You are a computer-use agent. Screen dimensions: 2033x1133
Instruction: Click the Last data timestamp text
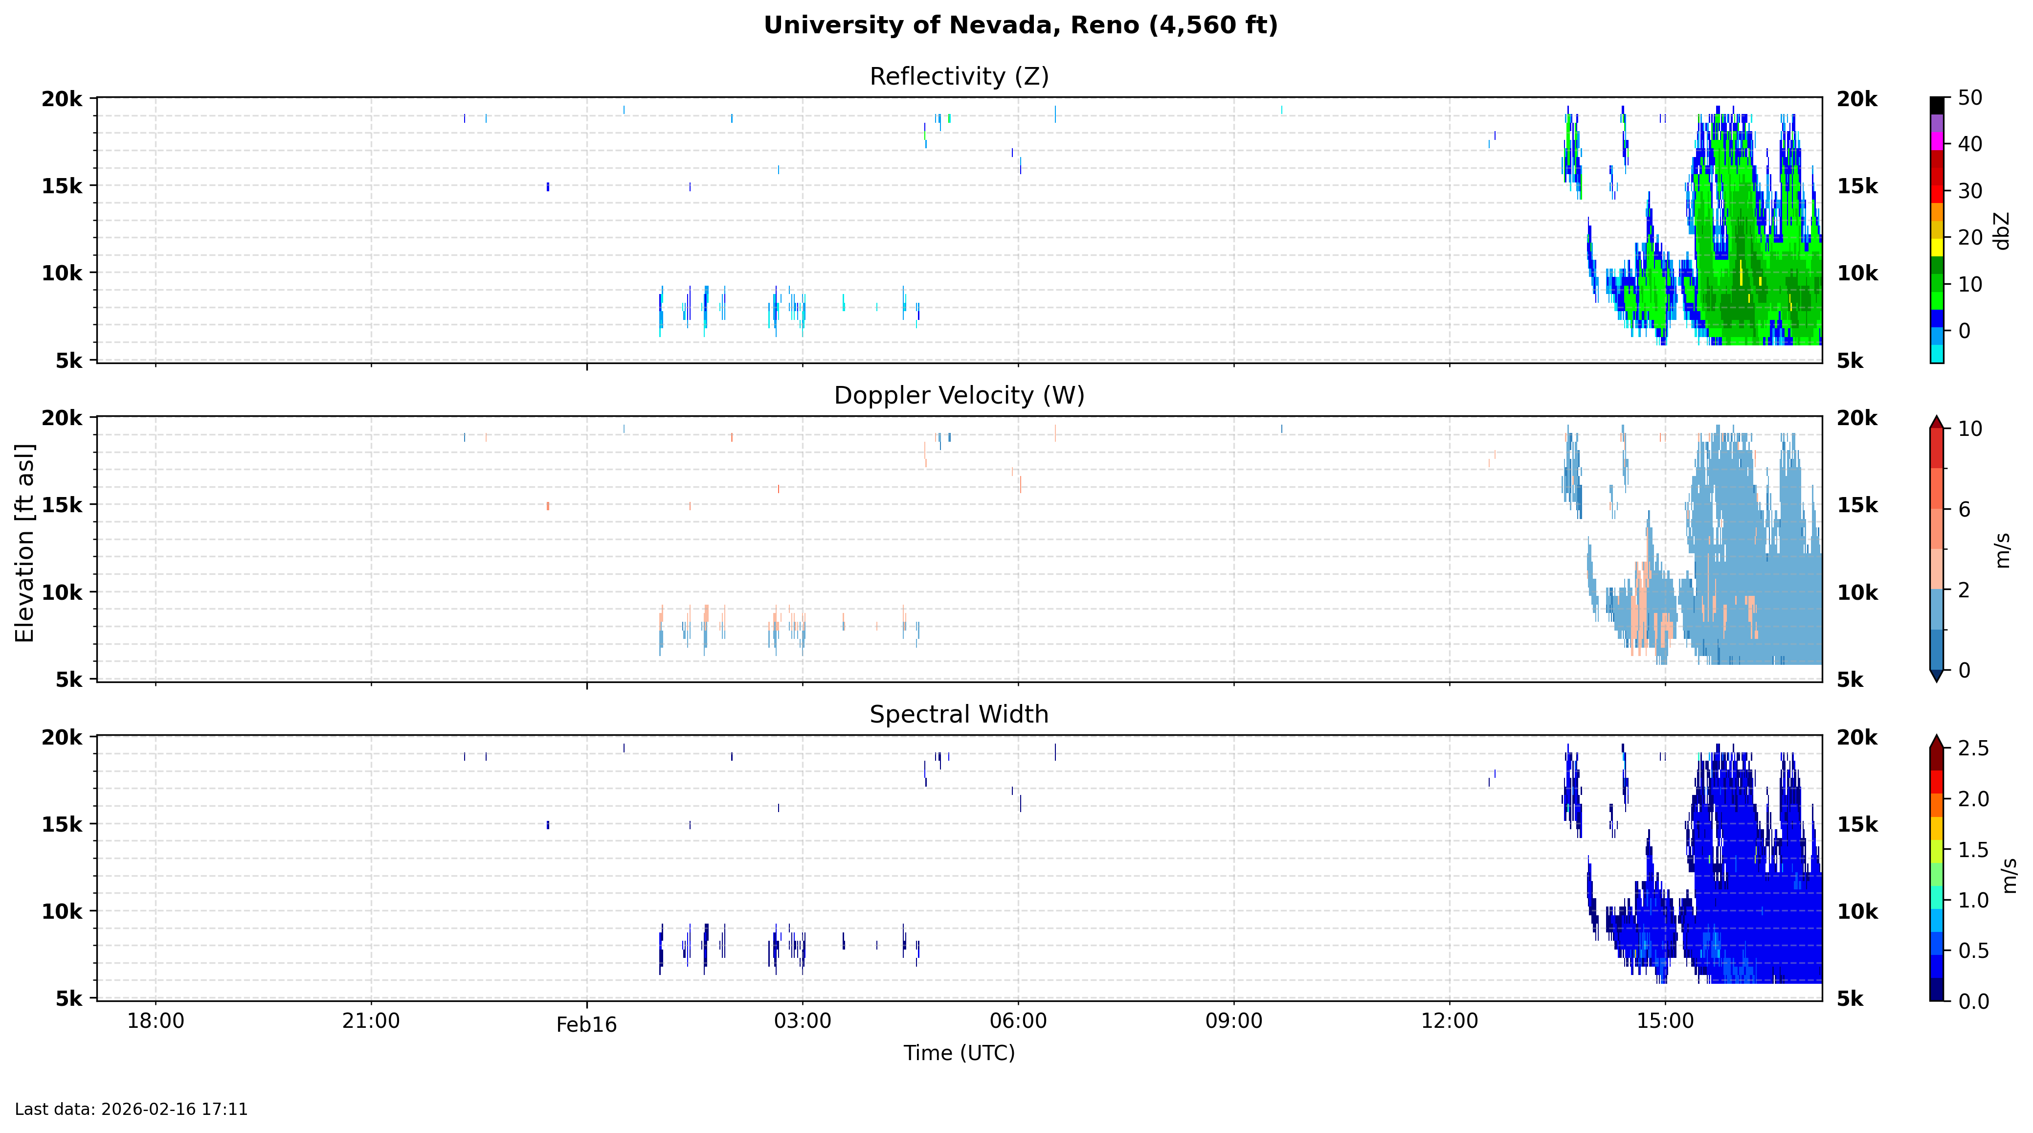point(131,1110)
